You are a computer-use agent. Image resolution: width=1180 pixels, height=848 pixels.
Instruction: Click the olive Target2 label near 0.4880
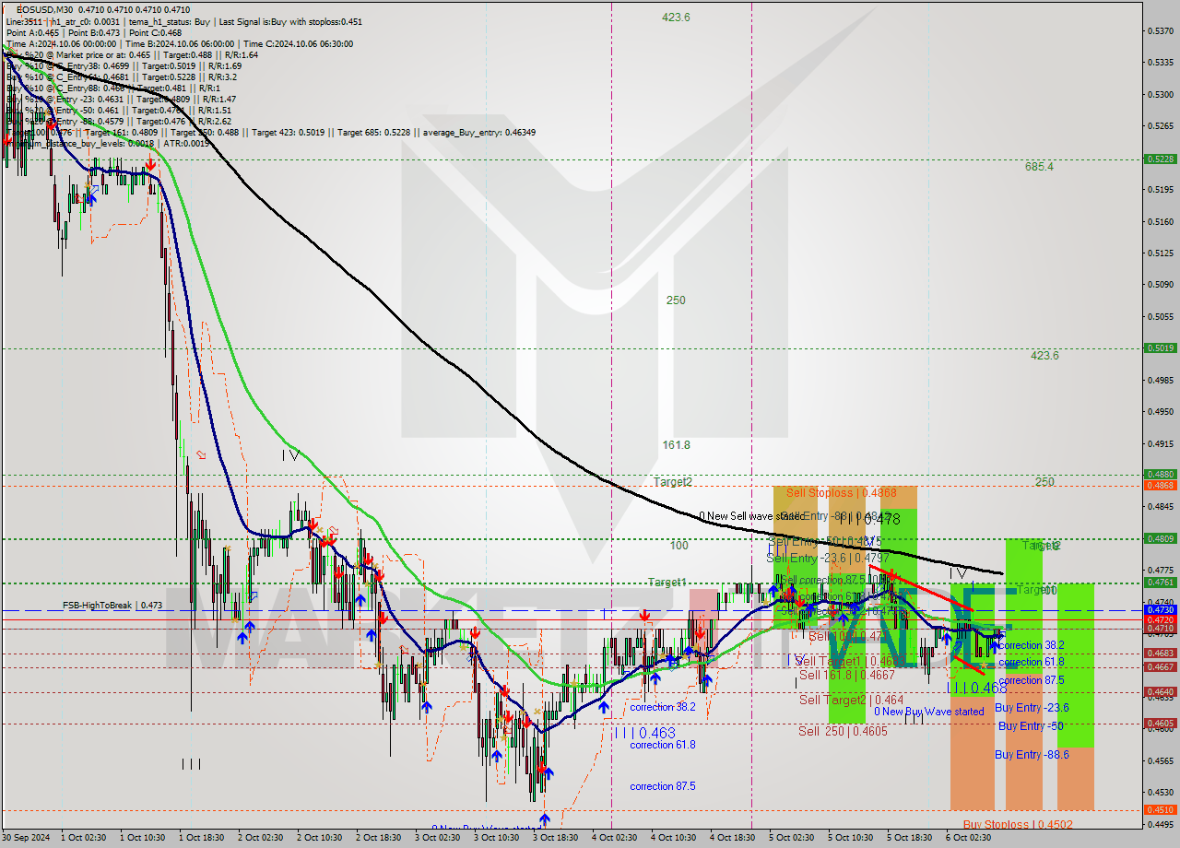tap(673, 482)
